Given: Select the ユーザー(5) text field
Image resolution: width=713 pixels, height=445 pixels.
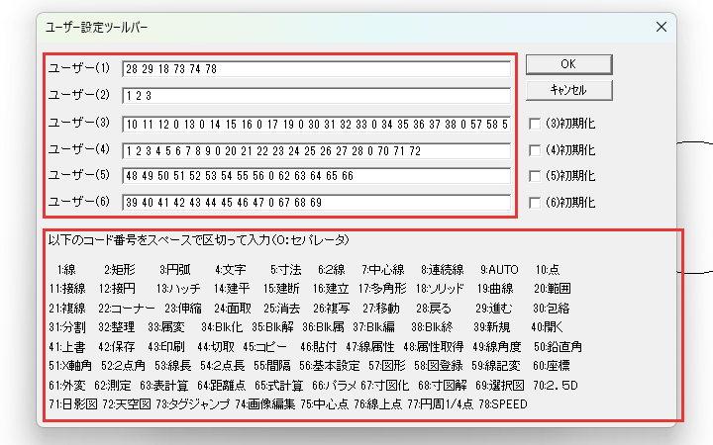Looking at the screenshot, I should click(x=317, y=176).
